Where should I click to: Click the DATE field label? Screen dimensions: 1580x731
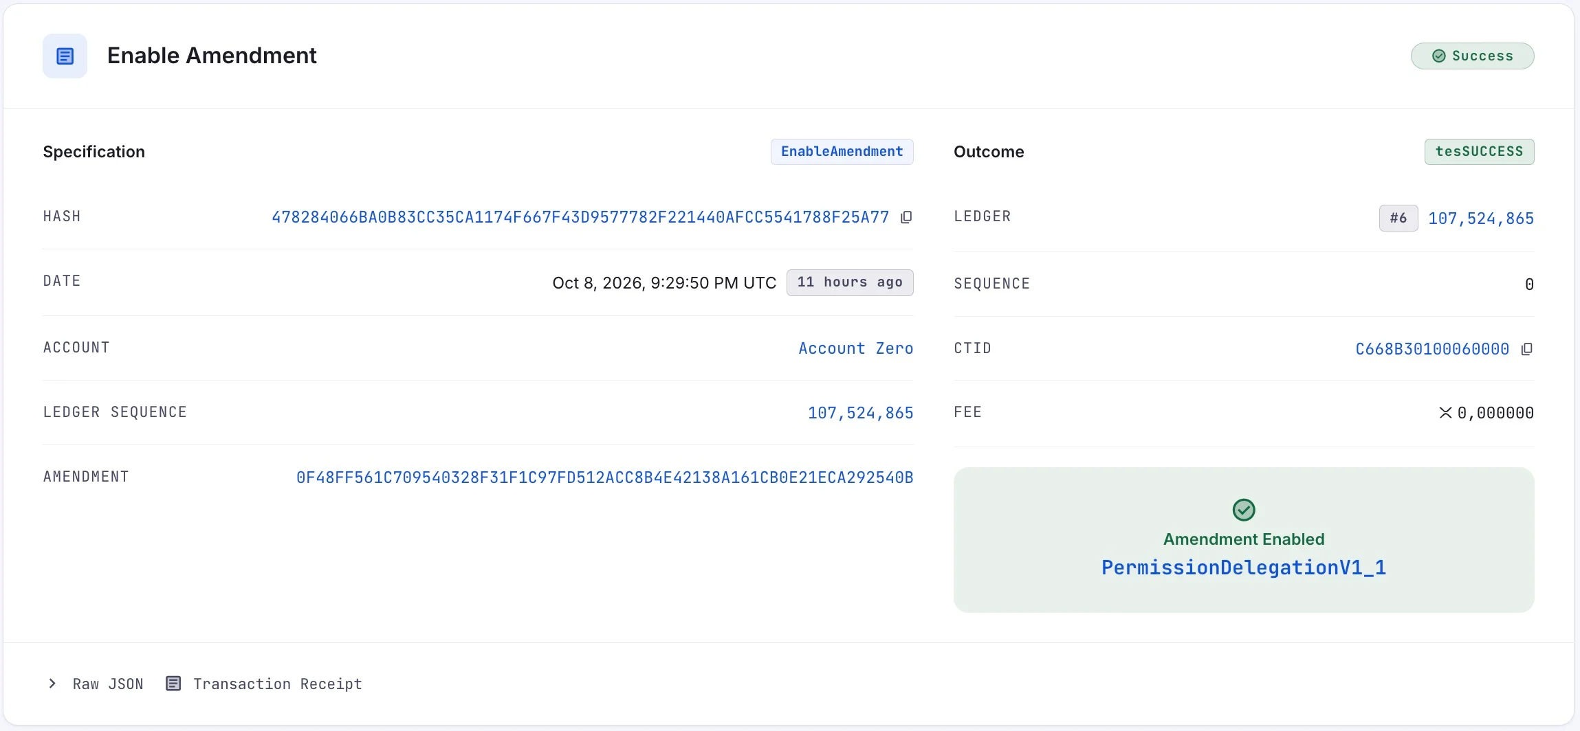[62, 281]
